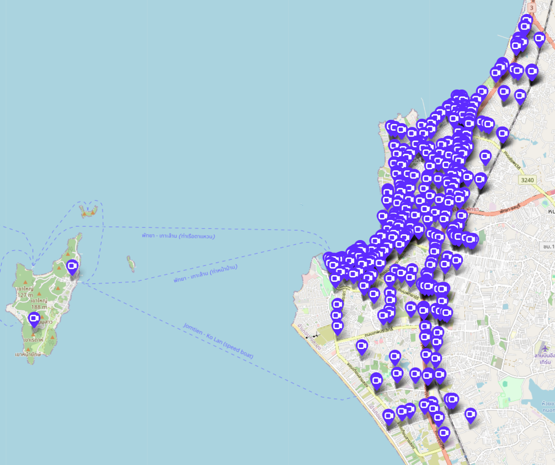Click the 127 m peak label on Ko Lan

25,295
